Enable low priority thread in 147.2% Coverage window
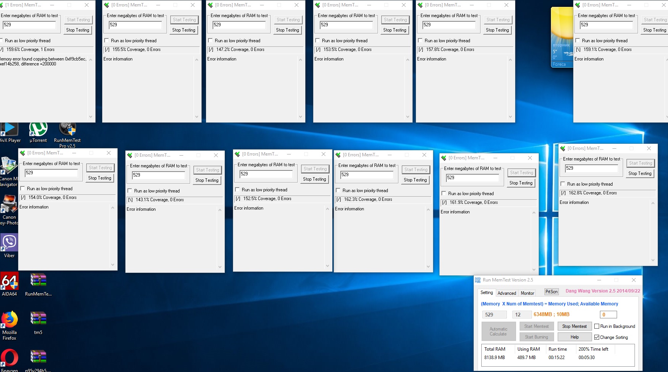The height and width of the screenshot is (372, 668). click(x=210, y=41)
